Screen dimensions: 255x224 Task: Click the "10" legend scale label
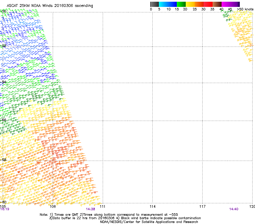(169, 9)
